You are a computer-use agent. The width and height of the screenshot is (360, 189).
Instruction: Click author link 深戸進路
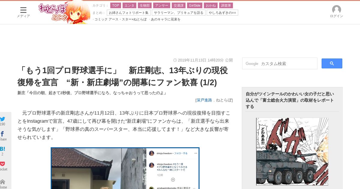tap(204, 100)
